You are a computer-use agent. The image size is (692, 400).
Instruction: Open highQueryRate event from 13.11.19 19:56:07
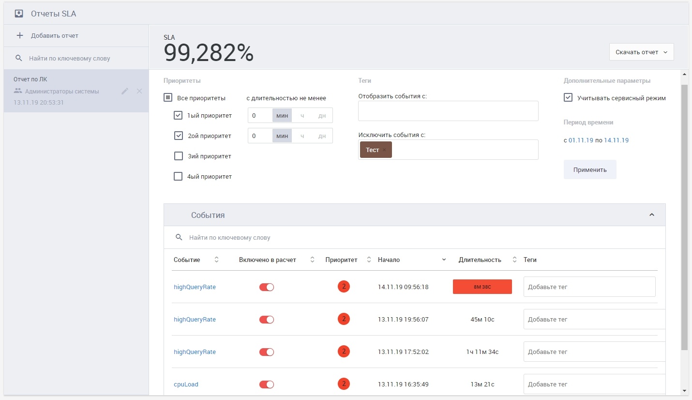195,320
